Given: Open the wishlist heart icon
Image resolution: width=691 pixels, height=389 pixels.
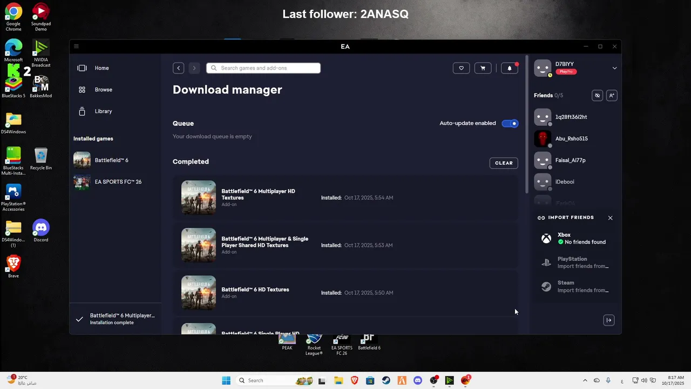Looking at the screenshot, I should pyautogui.click(x=461, y=68).
